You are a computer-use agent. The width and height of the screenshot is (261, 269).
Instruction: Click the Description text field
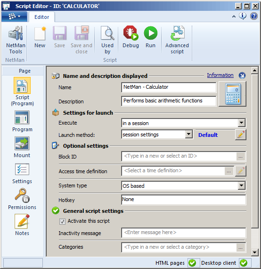(169, 101)
